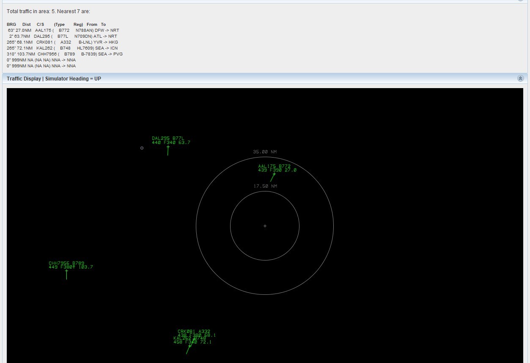The image size is (530, 363).
Task: Select the KAL262 SEA to ICN row
Action: [x=62, y=48]
